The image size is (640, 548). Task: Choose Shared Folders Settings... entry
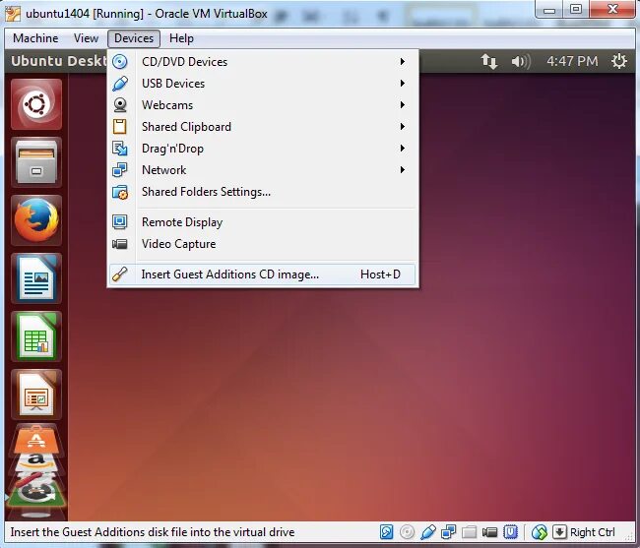(x=263, y=192)
